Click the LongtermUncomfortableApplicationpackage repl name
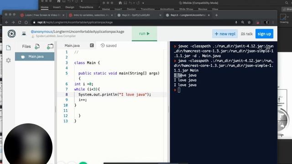The image size is (292, 164). 89,31
